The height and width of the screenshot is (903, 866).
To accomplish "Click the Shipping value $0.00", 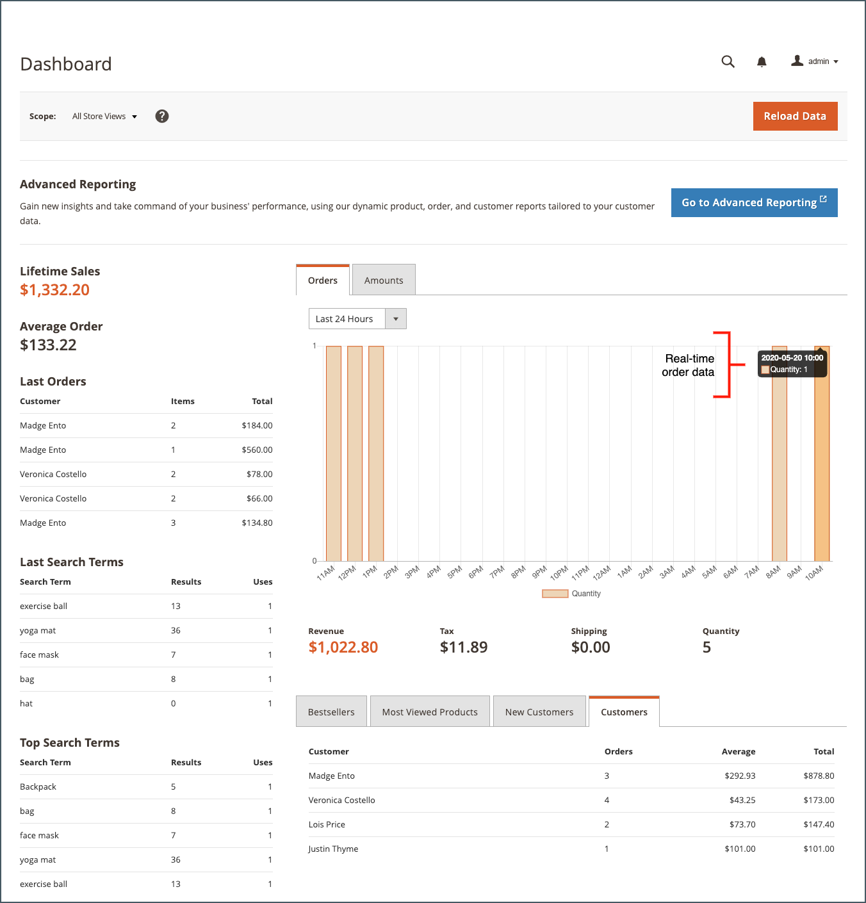I will [x=591, y=647].
